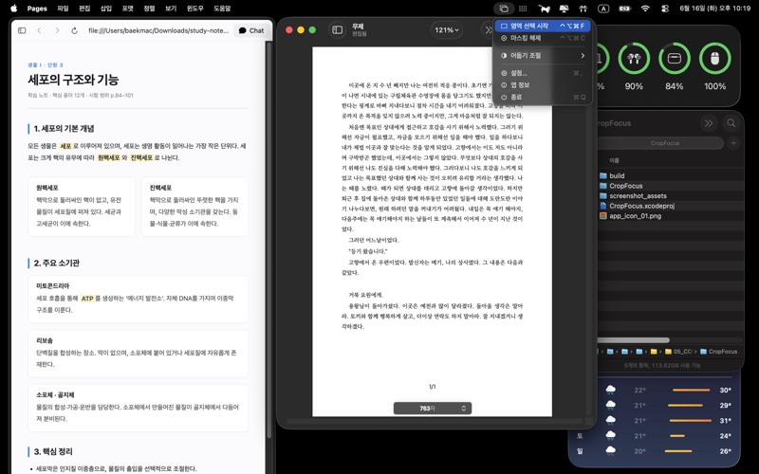The height and width of the screenshot is (474, 759).
Task: Go back in the browser window
Action: pyautogui.click(x=39, y=30)
